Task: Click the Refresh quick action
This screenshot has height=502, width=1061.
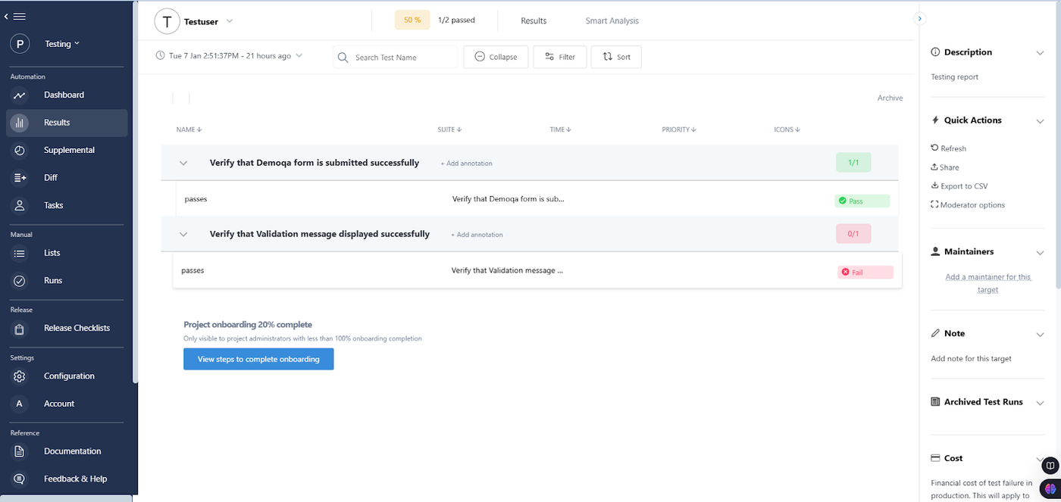Action: (x=949, y=149)
